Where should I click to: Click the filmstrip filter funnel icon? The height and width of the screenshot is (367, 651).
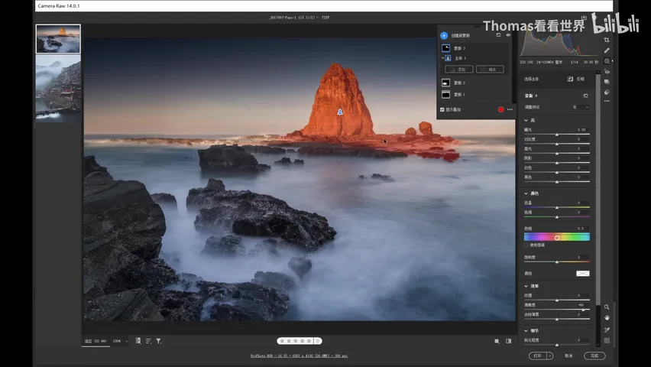(x=159, y=341)
